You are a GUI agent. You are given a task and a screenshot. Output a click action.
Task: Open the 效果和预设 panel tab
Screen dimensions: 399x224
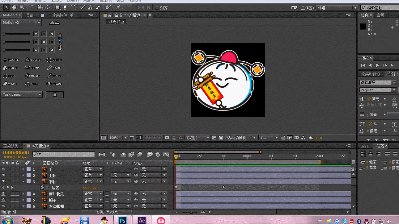[370, 74]
